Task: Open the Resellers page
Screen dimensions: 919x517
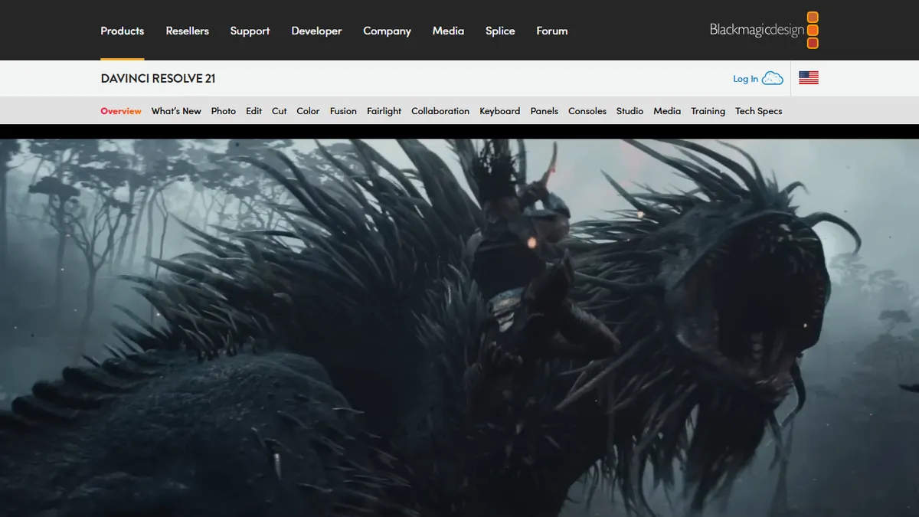Action: coord(188,31)
